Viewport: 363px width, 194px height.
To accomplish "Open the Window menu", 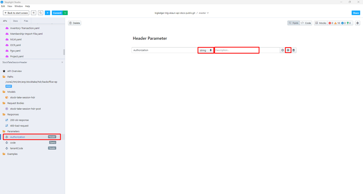I will point(19,6).
